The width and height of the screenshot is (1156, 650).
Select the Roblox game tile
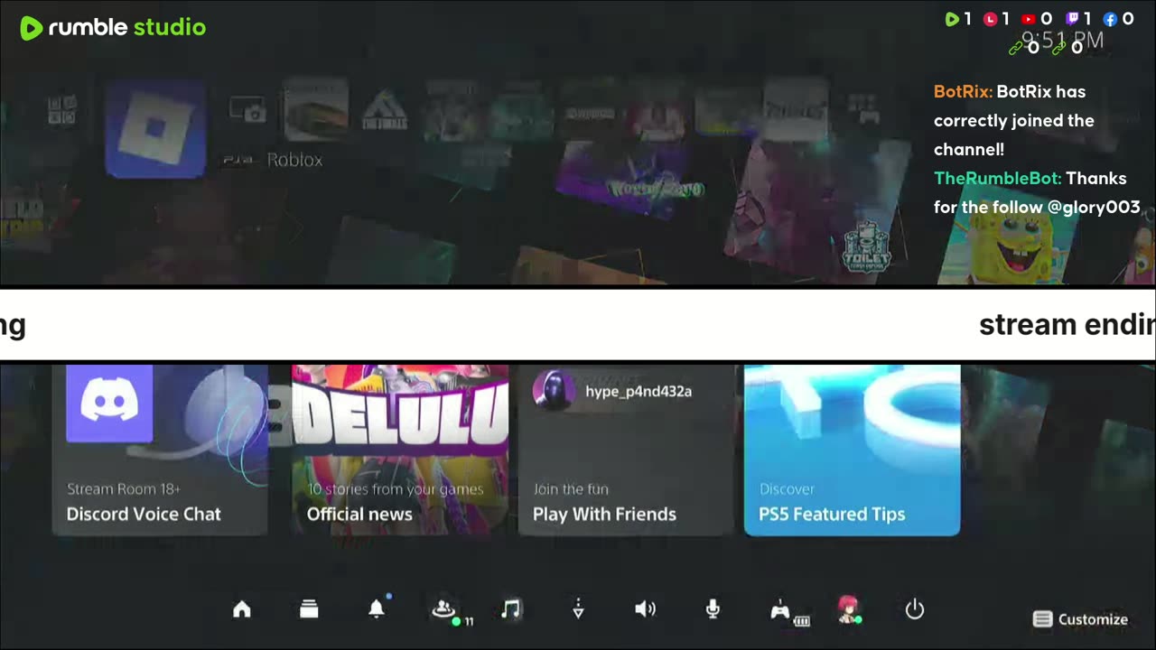[155, 129]
